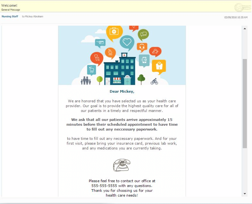
Task: Click the 'to Mickey Abraham' recipient text
Action: tap(33, 16)
